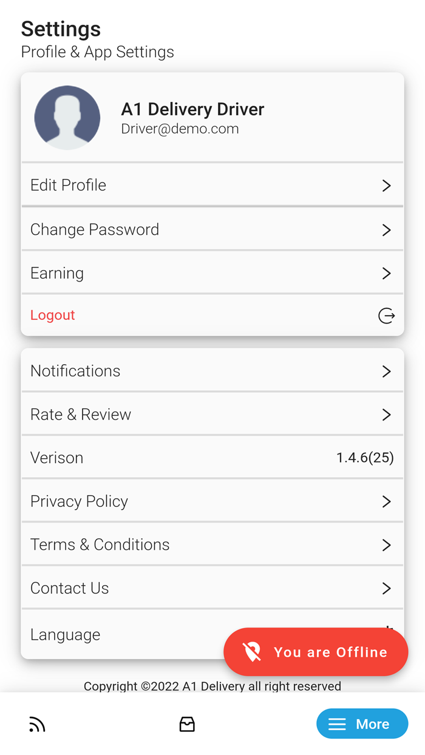The height and width of the screenshot is (755, 425).
Task: Tap the driver profile avatar
Action: pos(67,118)
